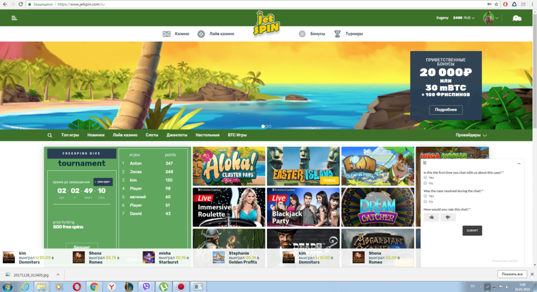The height and width of the screenshot is (292, 537).
Task: Click the Подробнее button on the welcome bonus banner
Action: 446,110
